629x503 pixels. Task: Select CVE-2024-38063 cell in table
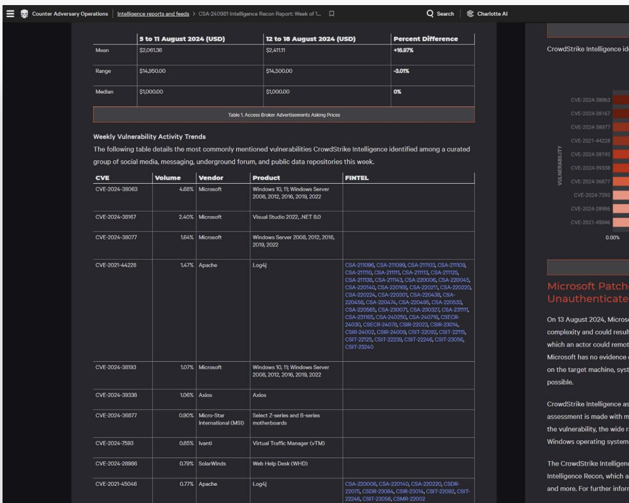tap(116, 189)
